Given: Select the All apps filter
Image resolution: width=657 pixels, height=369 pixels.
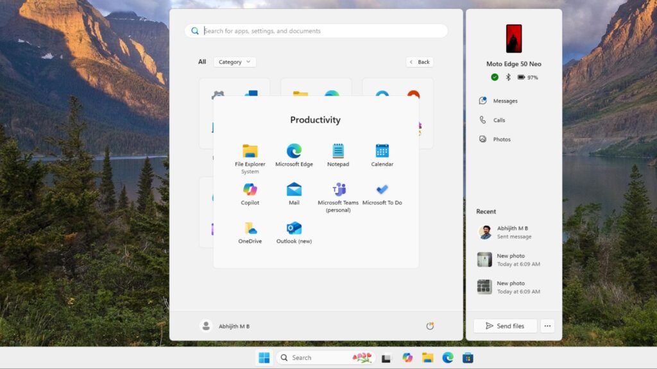Looking at the screenshot, I should 201,61.
